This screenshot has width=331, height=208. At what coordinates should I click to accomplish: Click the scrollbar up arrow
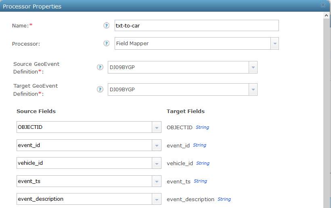click(327, 15)
